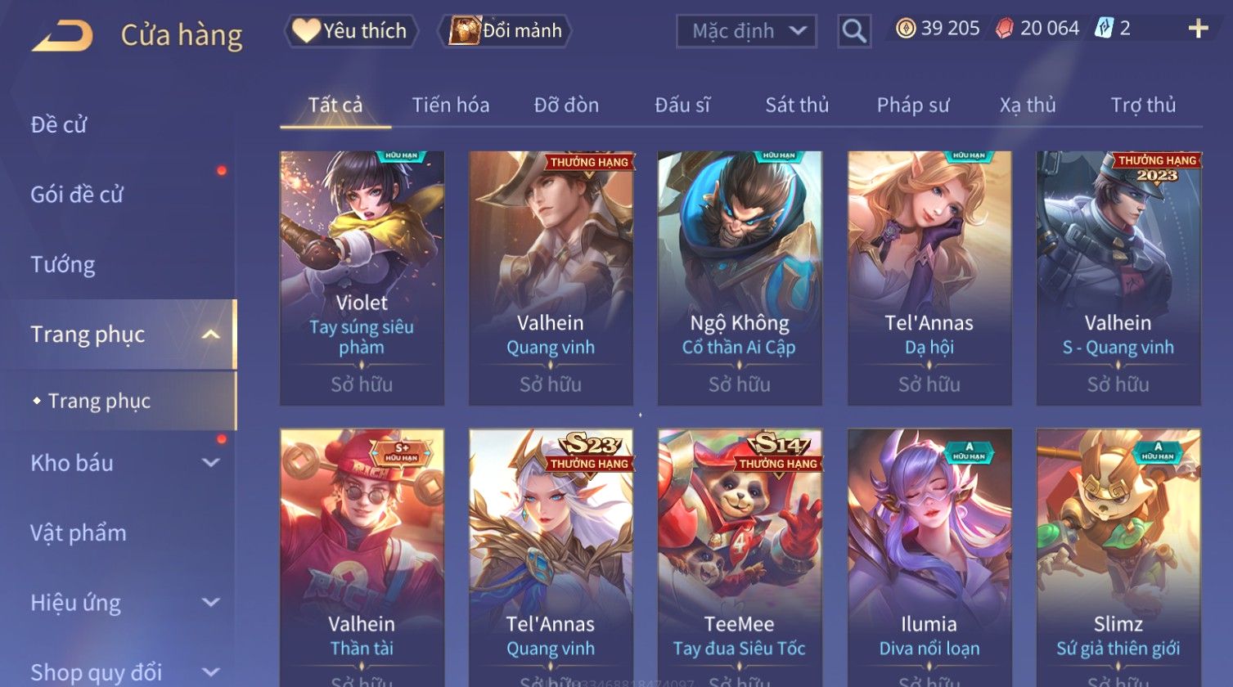Collapse the Trang phục sidebar section
This screenshot has width=1233, height=687.
coord(210,335)
